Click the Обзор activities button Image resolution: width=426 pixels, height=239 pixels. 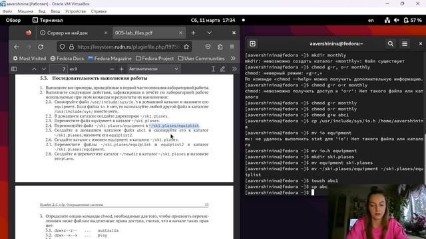13,21
